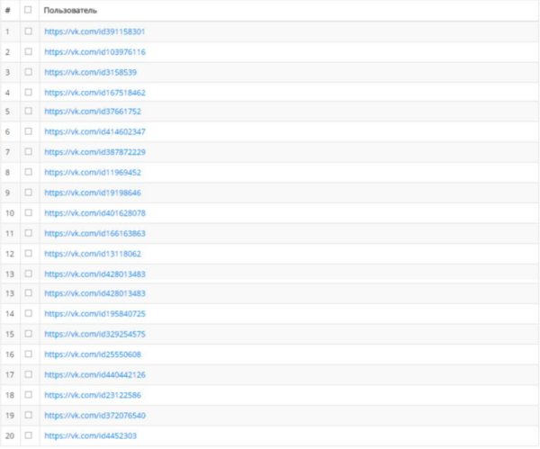This screenshot has height=449, width=540.
Task: Click the vk.com/id401628078 profile link
Action: coord(94,213)
